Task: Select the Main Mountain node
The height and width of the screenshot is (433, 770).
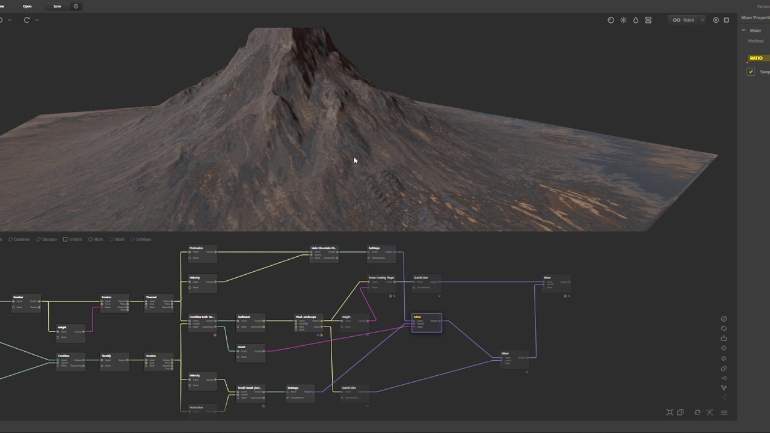Action: [x=324, y=254]
